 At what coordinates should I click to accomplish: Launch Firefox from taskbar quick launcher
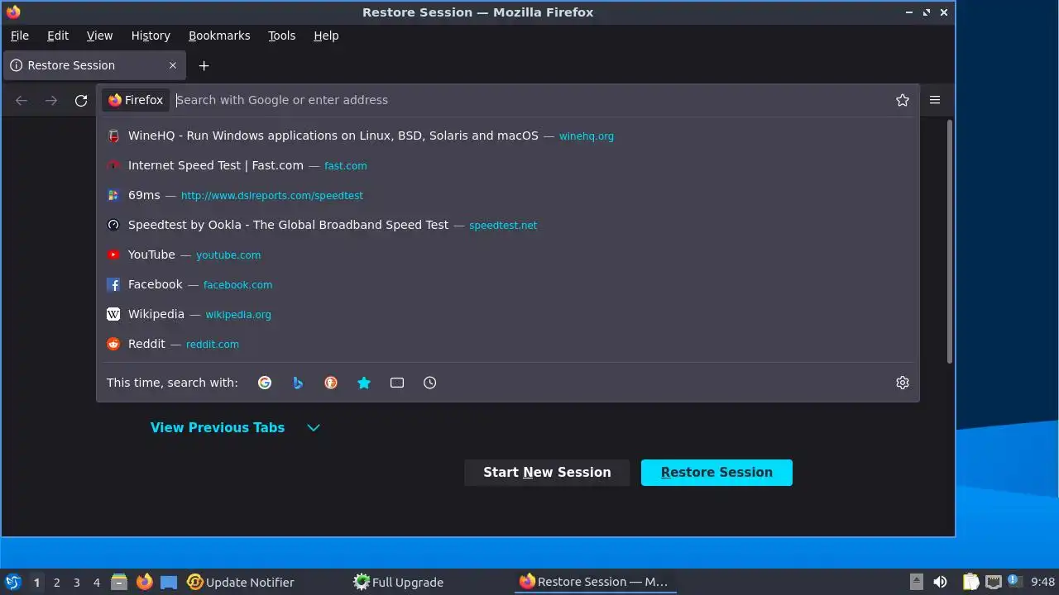[144, 582]
